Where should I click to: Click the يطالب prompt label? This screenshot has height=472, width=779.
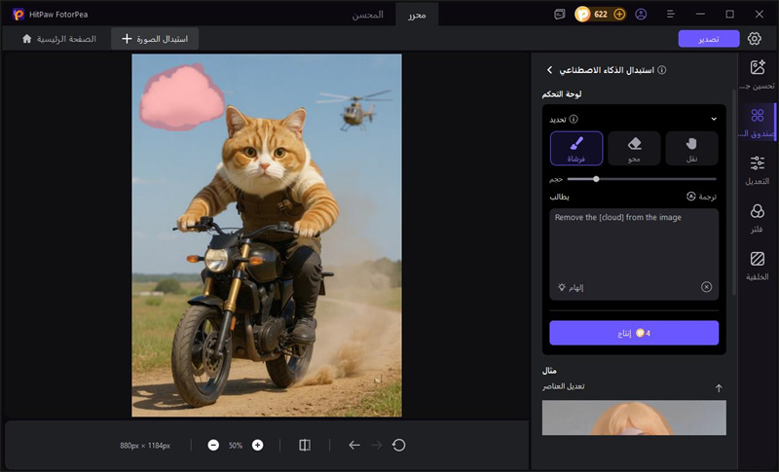559,197
